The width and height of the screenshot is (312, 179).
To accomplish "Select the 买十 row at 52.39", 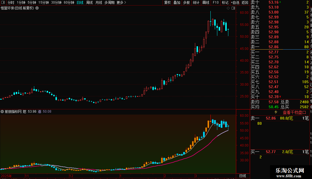I will tap(280, 97).
